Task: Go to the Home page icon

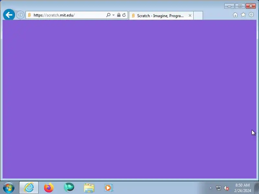Action: (235, 15)
